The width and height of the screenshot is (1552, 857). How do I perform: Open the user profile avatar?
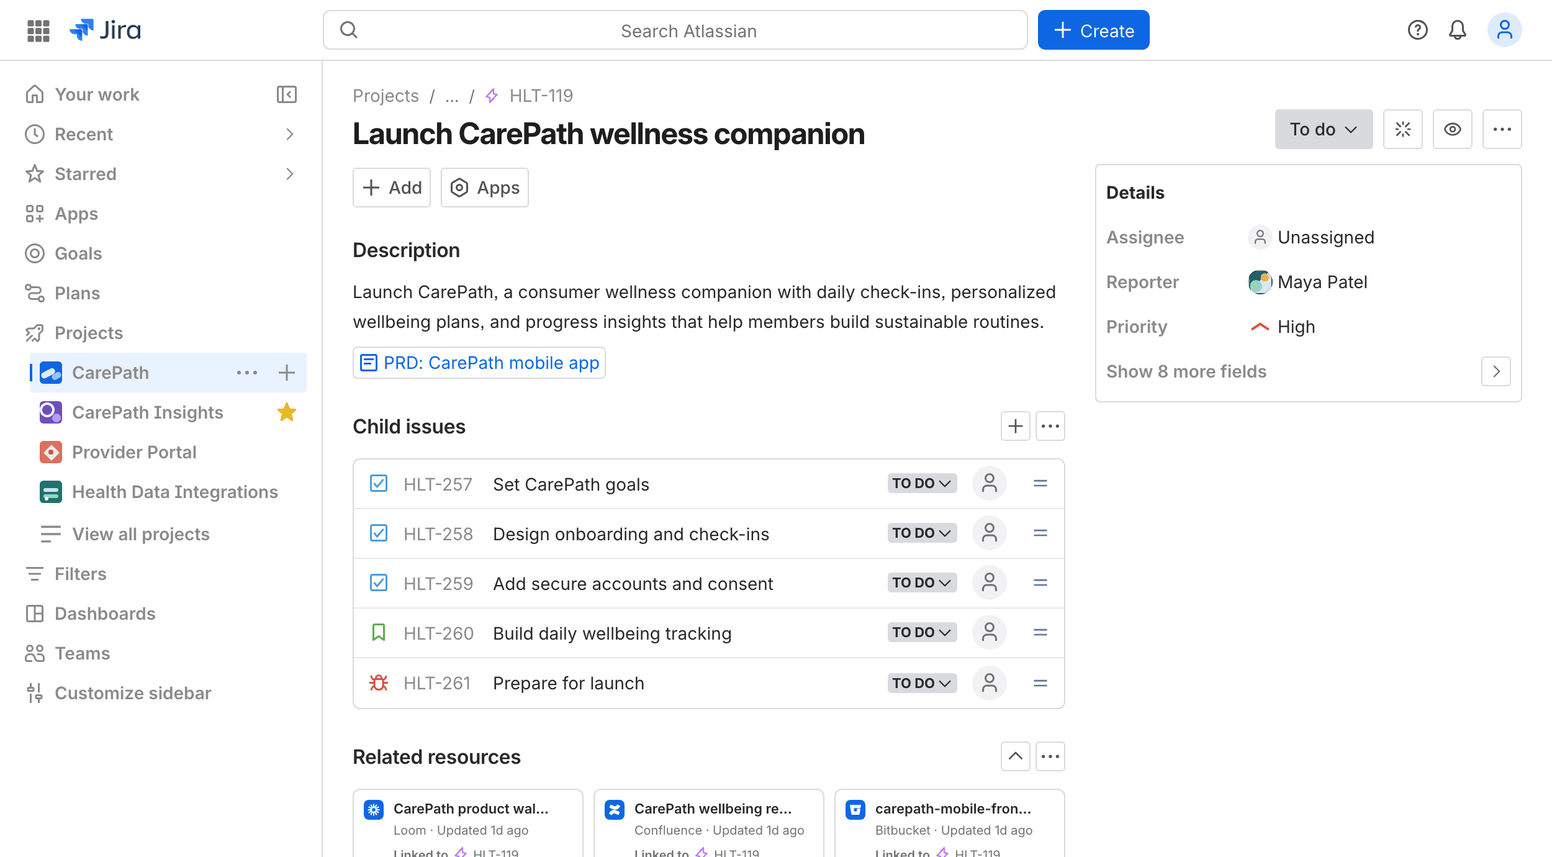(1504, 30)
